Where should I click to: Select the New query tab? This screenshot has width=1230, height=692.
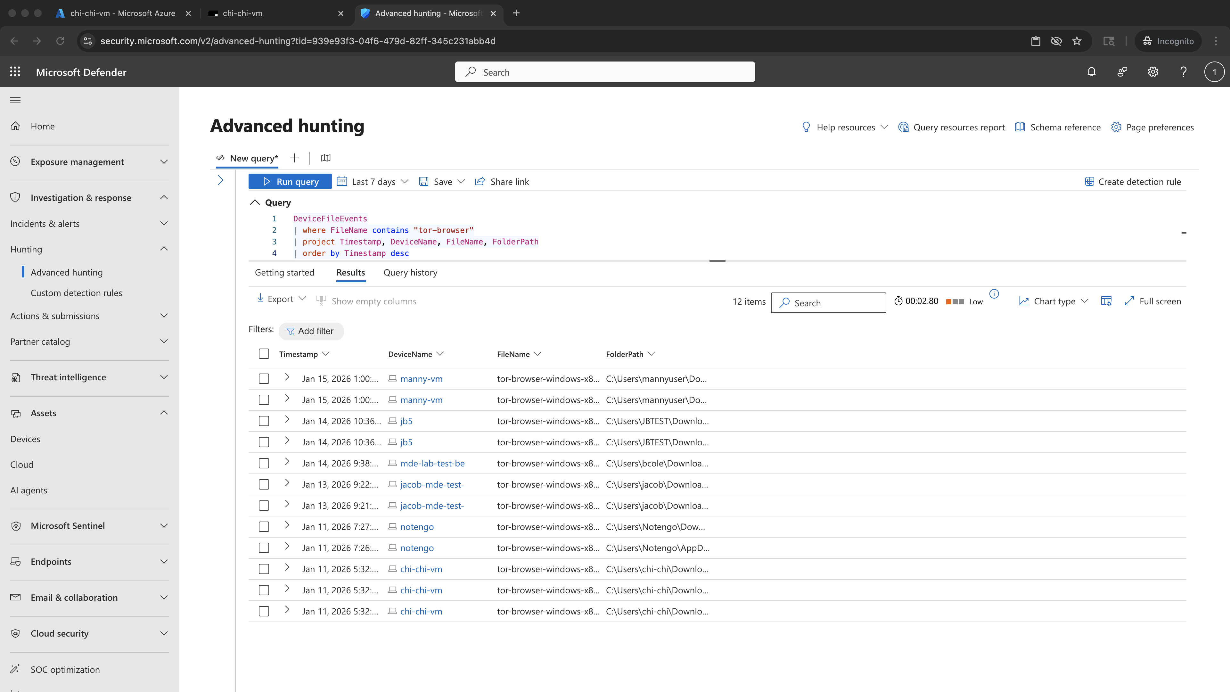tap(247, 158)
